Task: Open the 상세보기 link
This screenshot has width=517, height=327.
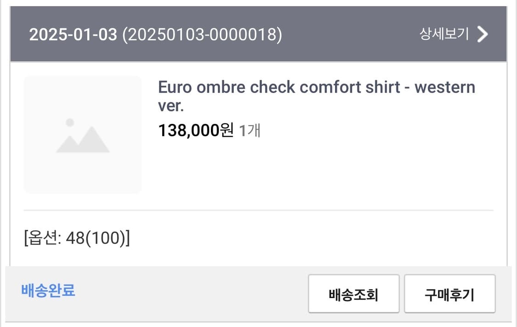Action: click(x=444, y=34)
